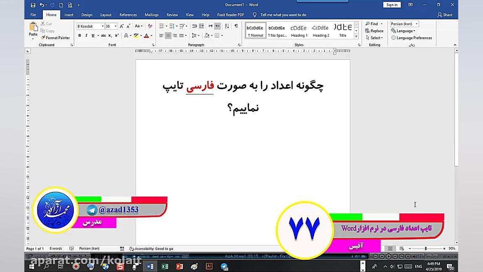Toggle italic formatting
Screen dimensions: 483x272
(86, 35)
